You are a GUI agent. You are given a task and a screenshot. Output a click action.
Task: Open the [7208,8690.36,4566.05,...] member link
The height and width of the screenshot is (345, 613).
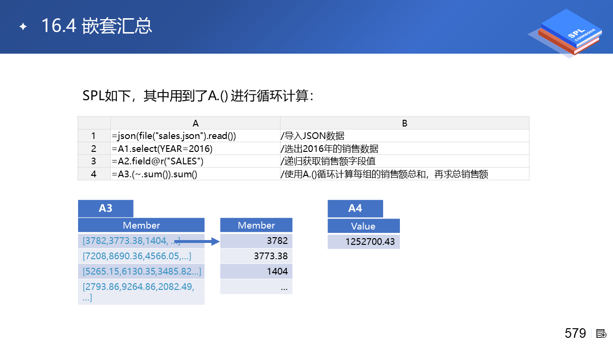click(137, 256)
